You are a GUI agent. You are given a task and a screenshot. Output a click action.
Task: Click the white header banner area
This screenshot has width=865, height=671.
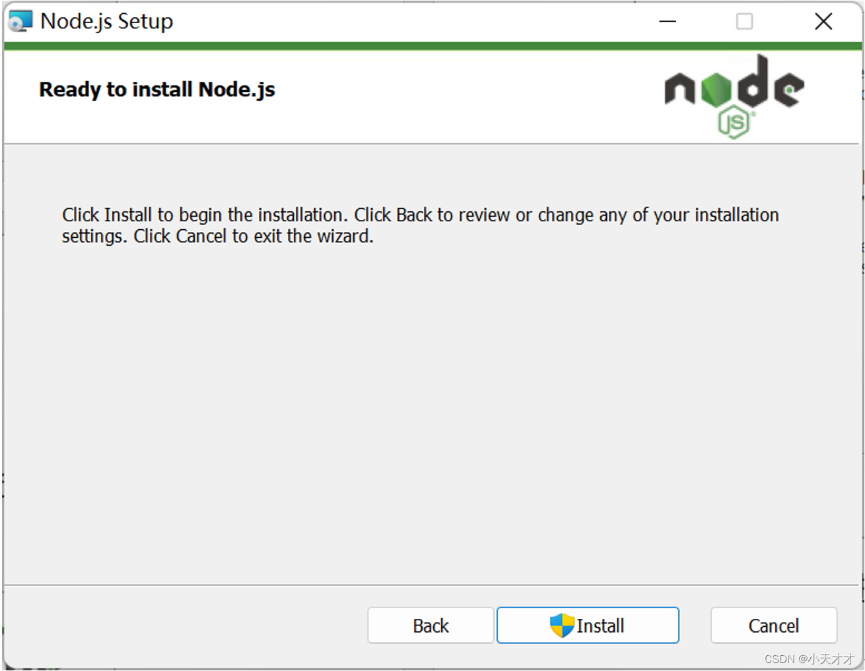click(433, 96)
